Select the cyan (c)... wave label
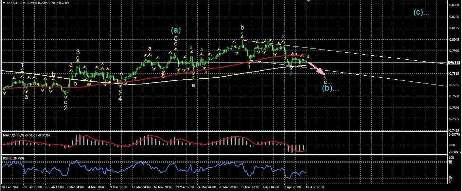Image resolution: width=462 pixels, height=191 pixels. (422, 12)
